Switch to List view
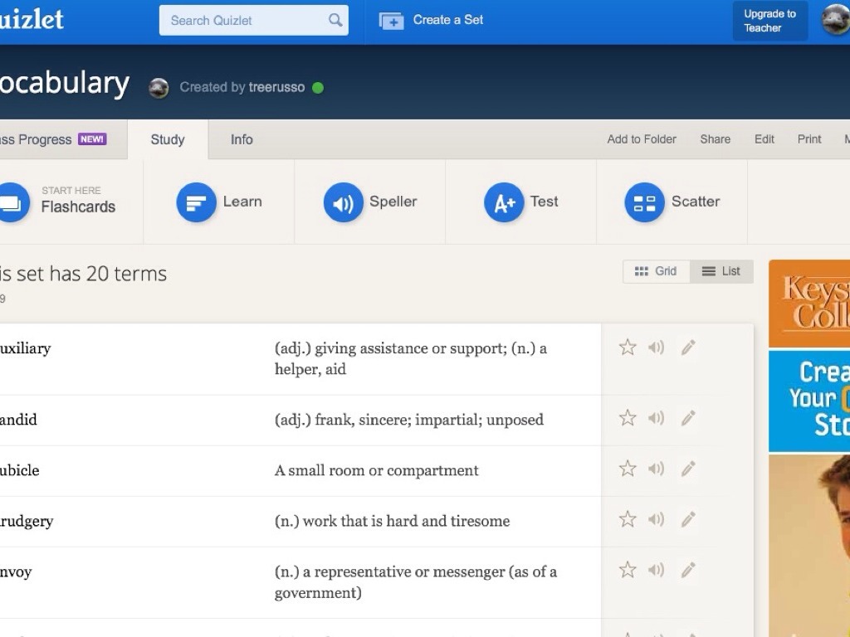 click(721, 271)
